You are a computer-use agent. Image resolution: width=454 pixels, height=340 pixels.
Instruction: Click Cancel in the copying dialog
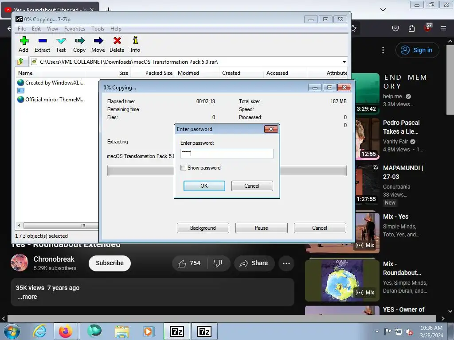click(x=320, y=228)
